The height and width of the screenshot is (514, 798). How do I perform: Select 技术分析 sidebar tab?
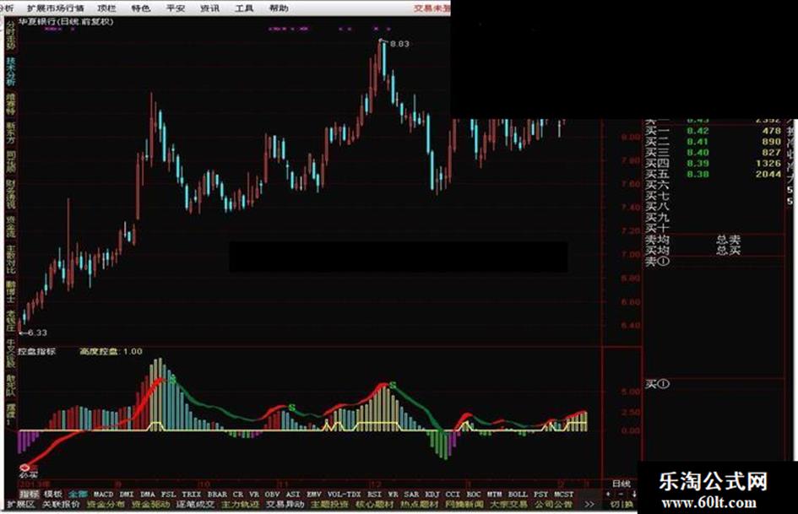[x=11, y=71]
